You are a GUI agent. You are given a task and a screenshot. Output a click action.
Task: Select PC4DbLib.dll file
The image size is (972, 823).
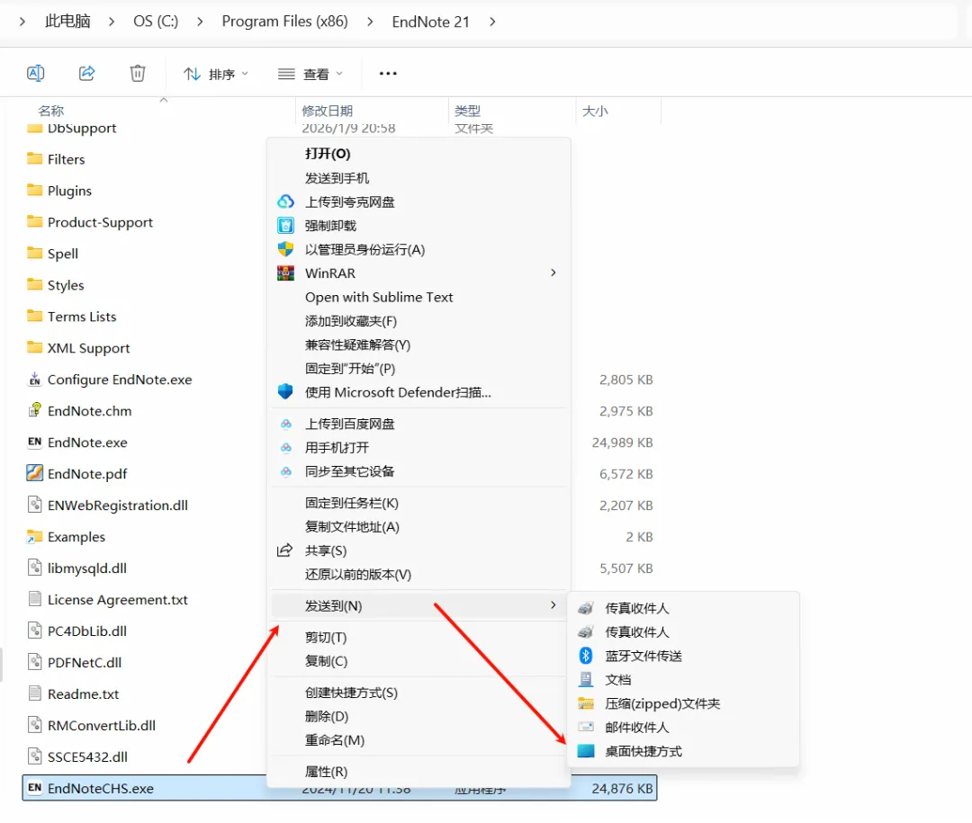tap(76, 631)
